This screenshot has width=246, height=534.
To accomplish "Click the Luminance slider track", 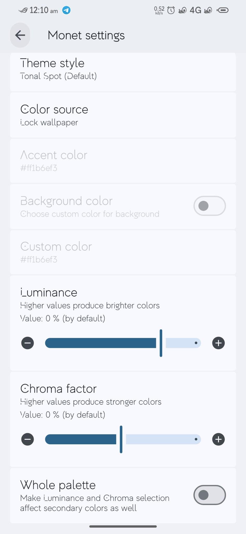I will click(123, 343).
